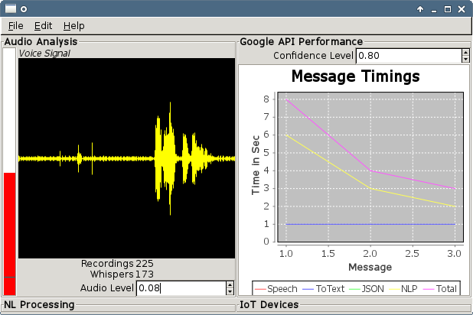Close the window

(462, 9)
